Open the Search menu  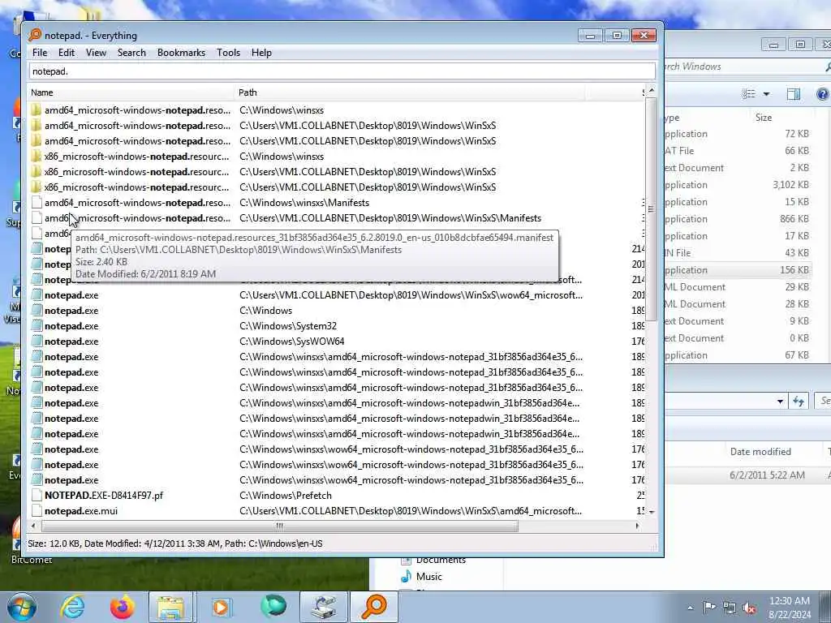[131, 53]
